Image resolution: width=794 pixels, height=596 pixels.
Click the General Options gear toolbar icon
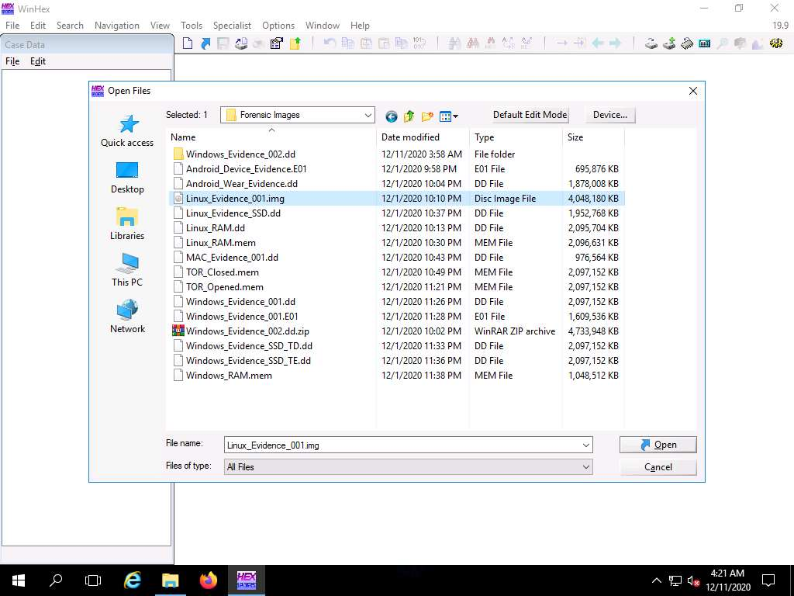pos(775,43)
